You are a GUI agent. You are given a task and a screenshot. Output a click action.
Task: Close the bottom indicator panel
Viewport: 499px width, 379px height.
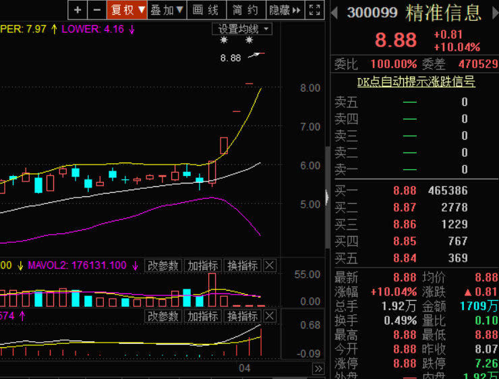pyautogui.click(x=270, y=316)
